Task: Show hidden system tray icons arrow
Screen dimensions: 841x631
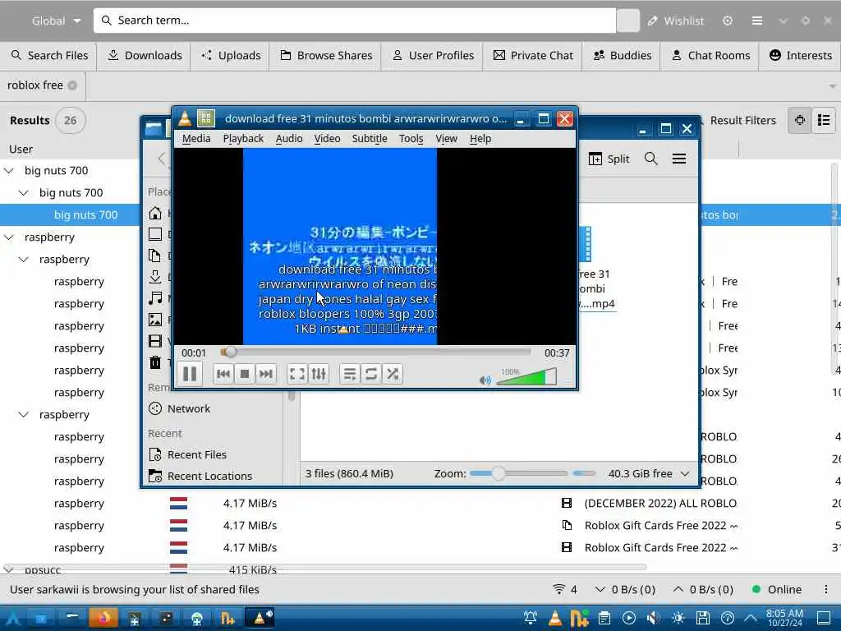Action: click(x=751, y=618)
